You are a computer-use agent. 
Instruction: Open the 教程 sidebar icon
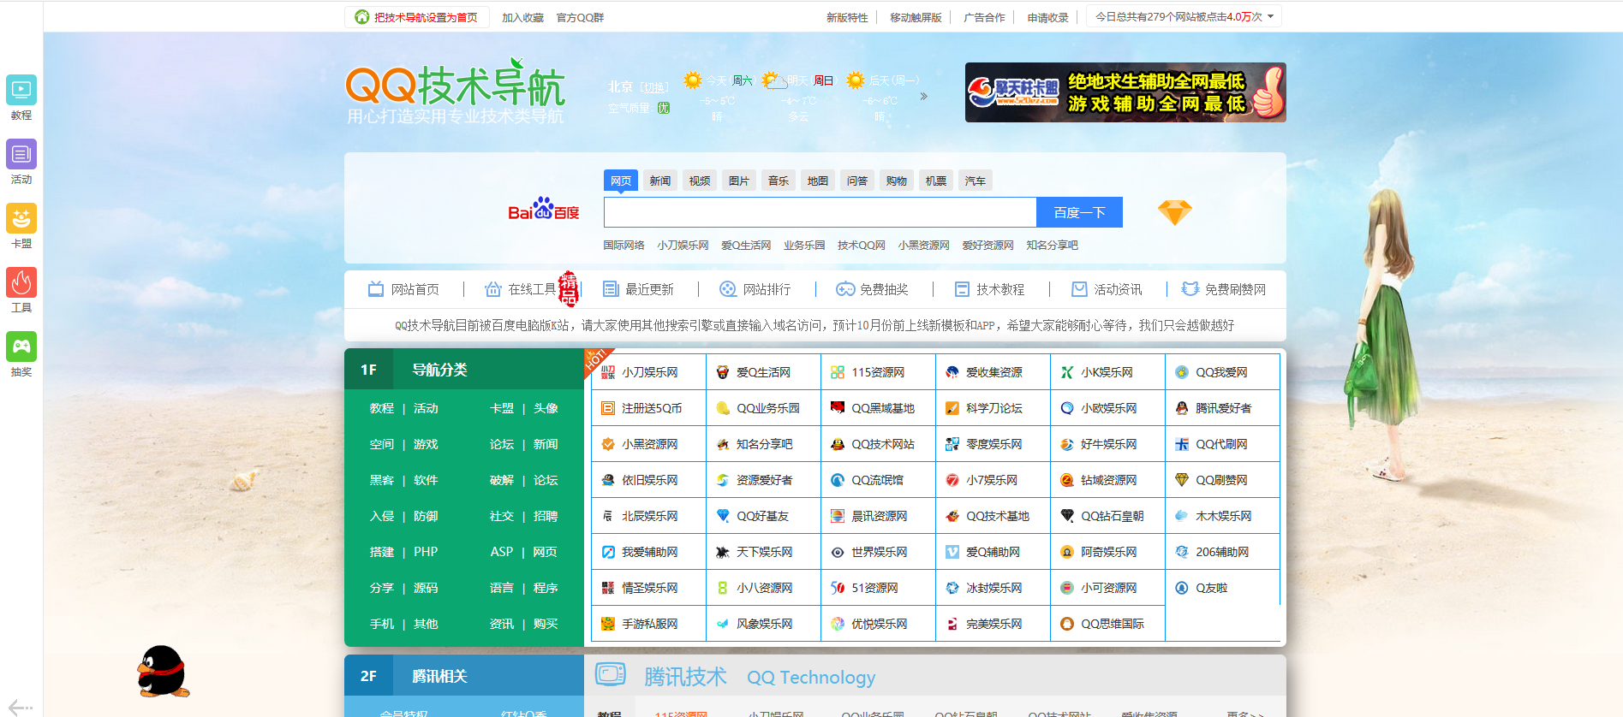point(21,90)
